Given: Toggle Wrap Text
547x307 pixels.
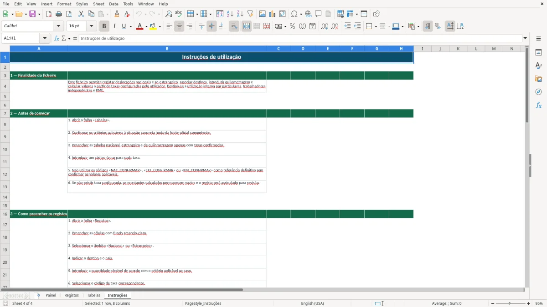Looking at the screenshot, I should (234, 26).
